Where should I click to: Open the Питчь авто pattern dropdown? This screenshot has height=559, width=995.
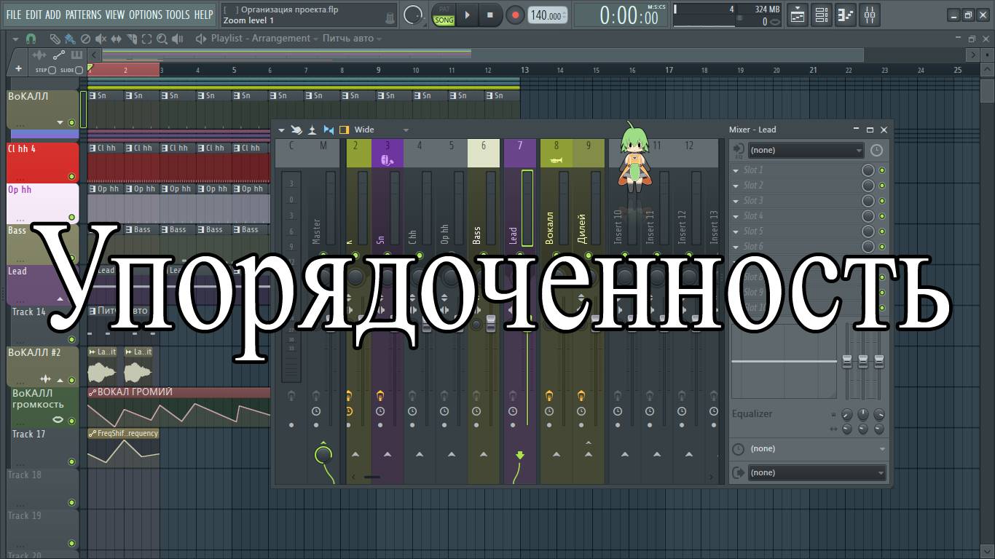coord(353,39)
